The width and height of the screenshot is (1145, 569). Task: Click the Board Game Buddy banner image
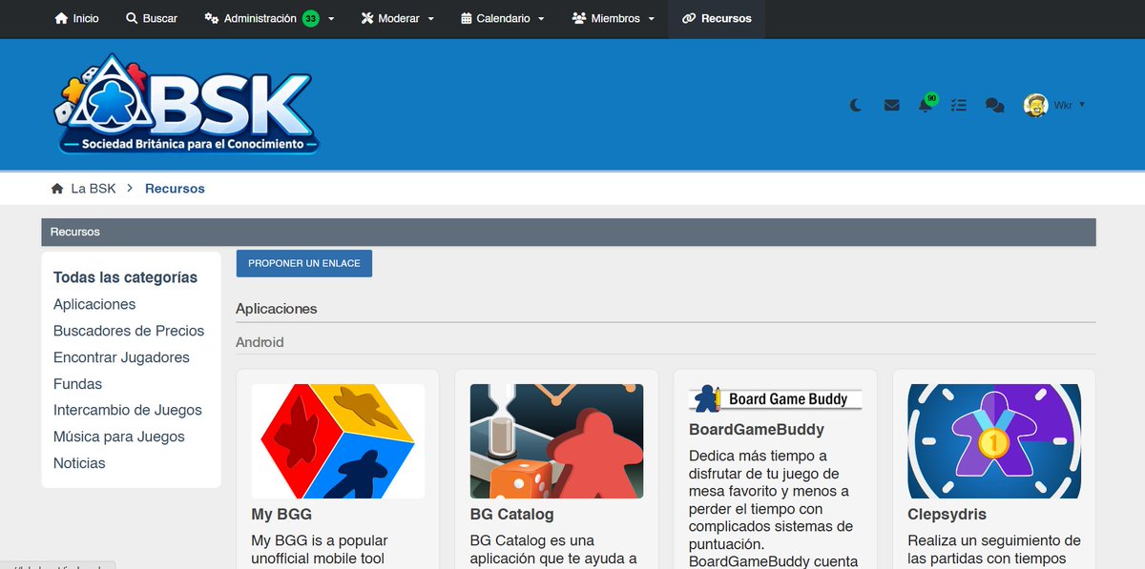[x=776, y=398]
